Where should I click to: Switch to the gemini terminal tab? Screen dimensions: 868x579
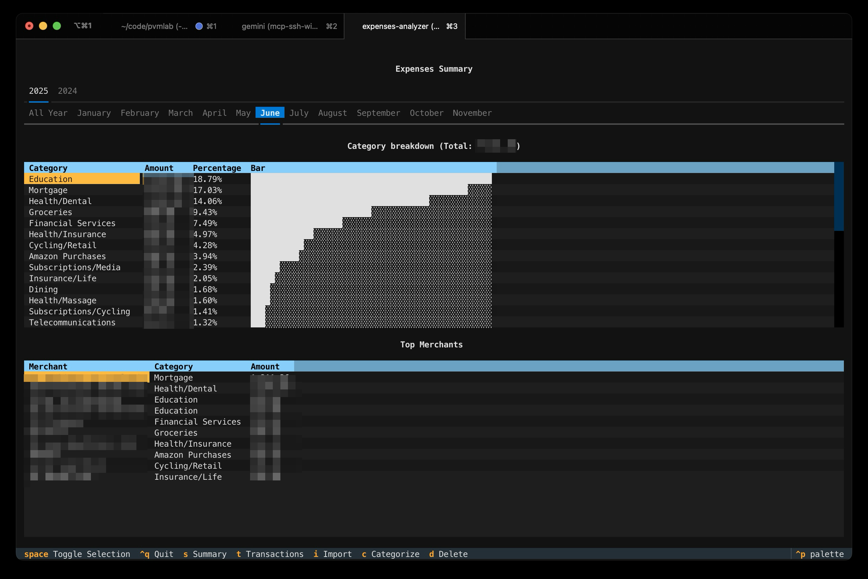pos(280,26)
